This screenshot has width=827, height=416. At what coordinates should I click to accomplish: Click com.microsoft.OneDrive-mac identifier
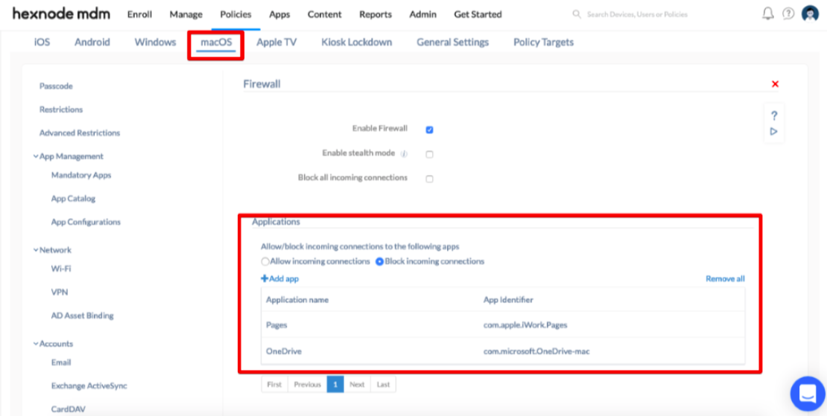(536, 351)
